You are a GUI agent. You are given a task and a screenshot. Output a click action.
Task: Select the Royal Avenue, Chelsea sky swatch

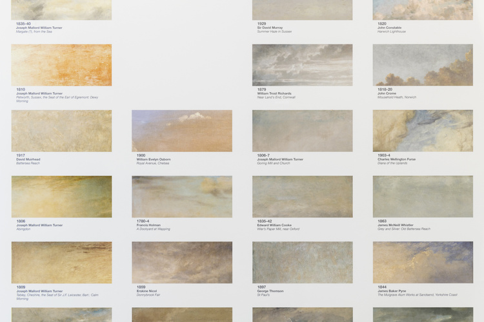click(x=182, y=131)
